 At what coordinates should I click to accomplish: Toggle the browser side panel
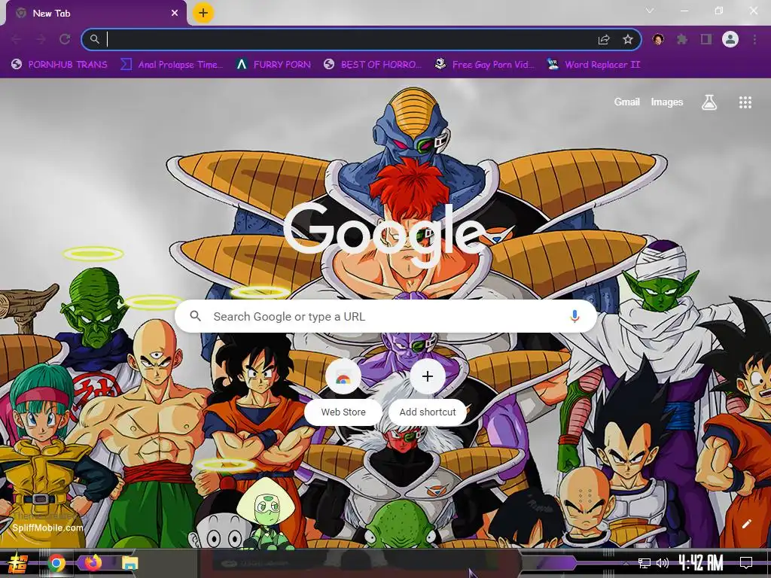[x=706, y=39]
